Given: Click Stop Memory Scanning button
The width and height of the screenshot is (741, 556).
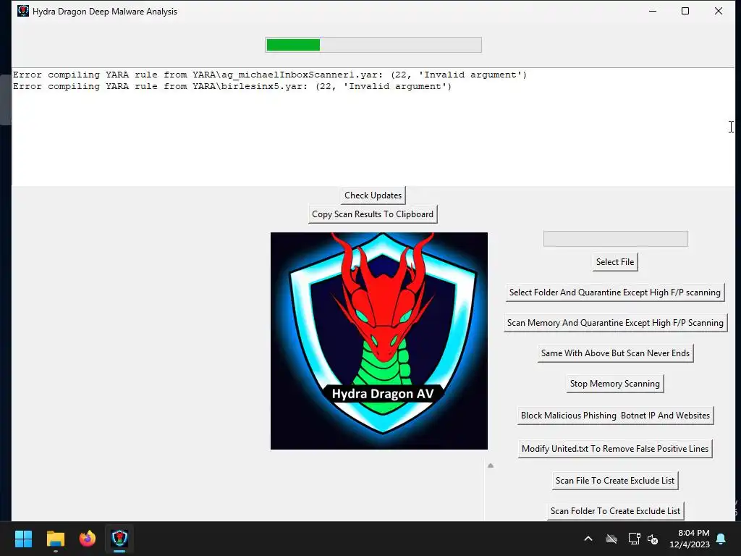Looking at the screenshot, I should point(615,384).
